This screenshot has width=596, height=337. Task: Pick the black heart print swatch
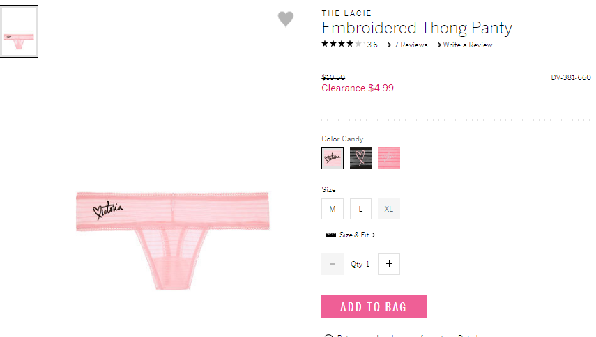click(360, 158)
